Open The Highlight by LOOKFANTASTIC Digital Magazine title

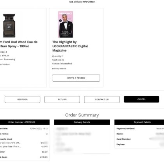pyautogui.click(x=70, y=46)
